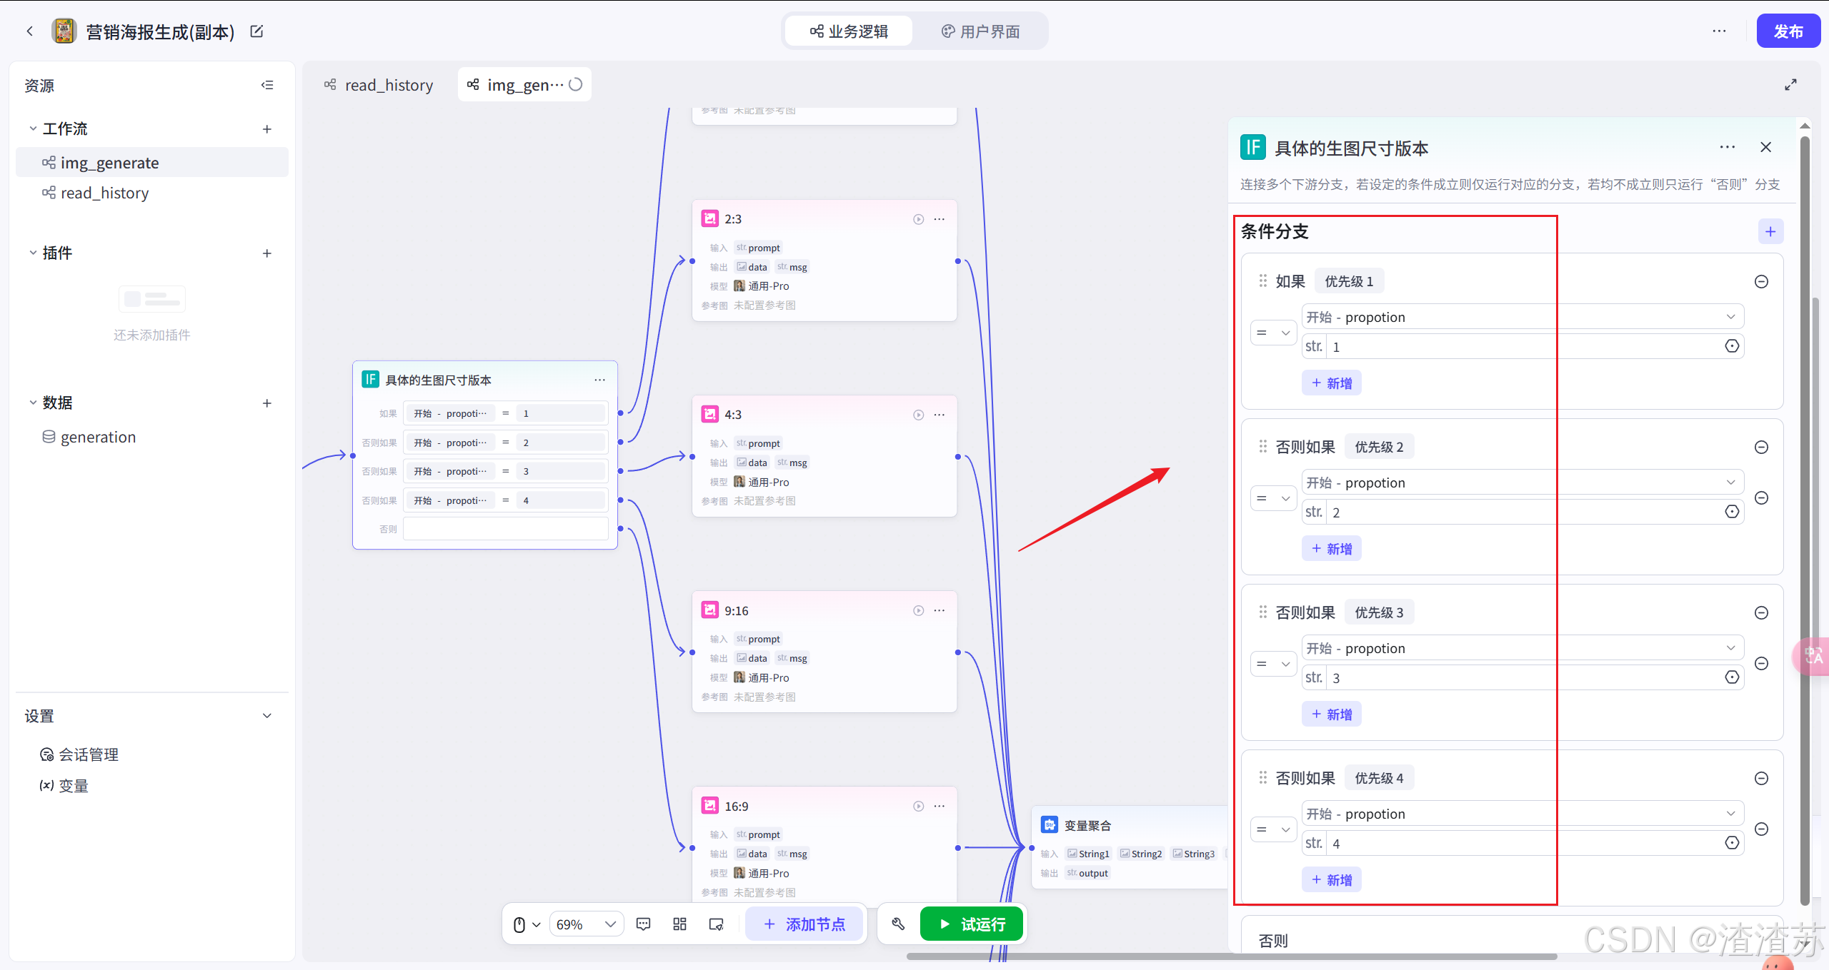This screenshot has height=970, width=1829.
Task: Click the auto-layout grid icon in toolbar
Action: pos(679,924)
